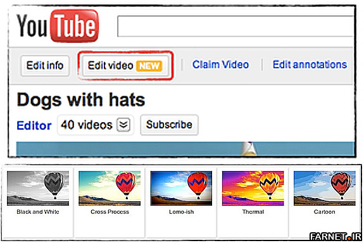Screen dimensions: 364x243
Task: Click the 'Cross Process' label text
Action: tap(110, 211)
